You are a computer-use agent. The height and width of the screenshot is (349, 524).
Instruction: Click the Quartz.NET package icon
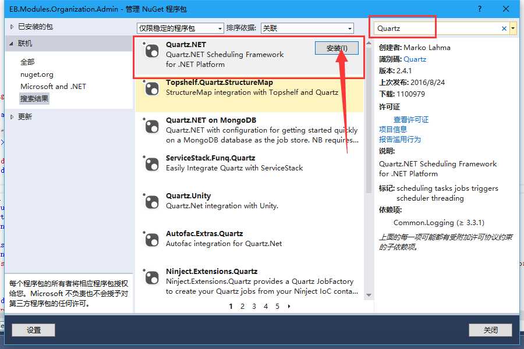point(152,51)
